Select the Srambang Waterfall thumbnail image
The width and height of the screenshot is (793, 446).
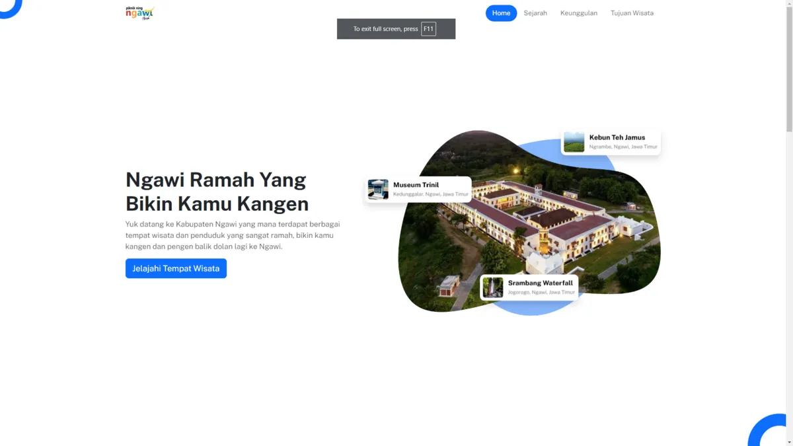point(493,287)
